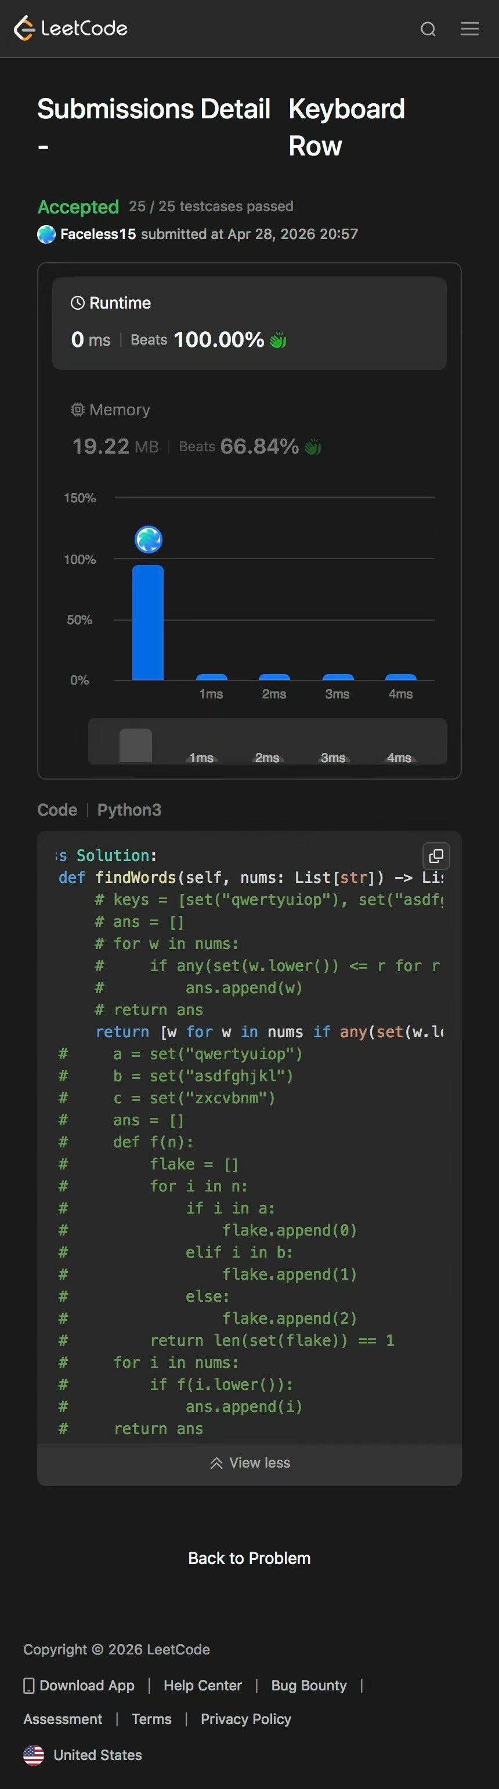This screenshot has width=499, height=1789.
Task: Click 'Copyright © 2026 LeetCode' text
Action: (x=117, y=1649)
